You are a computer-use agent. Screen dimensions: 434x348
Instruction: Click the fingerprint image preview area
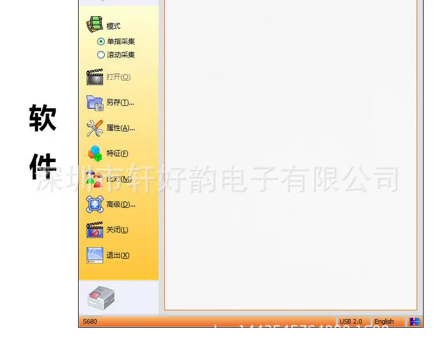click(290, 155)
